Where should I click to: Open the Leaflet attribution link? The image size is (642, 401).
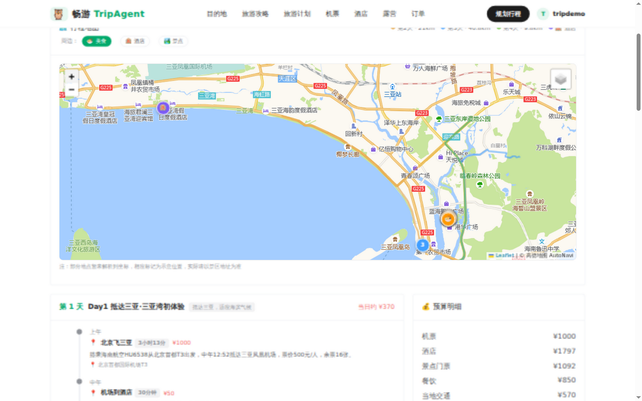[504, 255]
